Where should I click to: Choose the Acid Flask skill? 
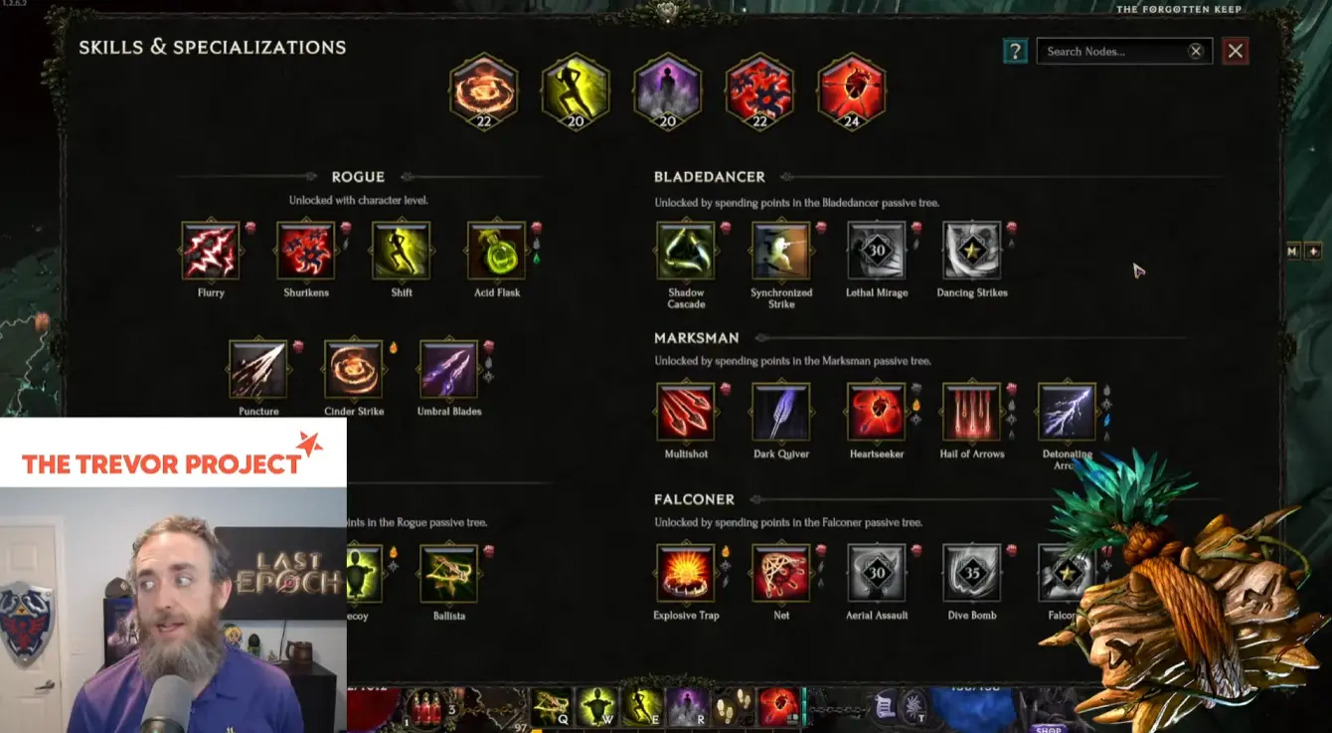[x=496, y=251]
